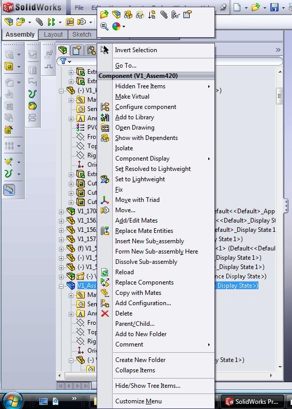Switch to the PropertyManager tab icon

[76, 50]
